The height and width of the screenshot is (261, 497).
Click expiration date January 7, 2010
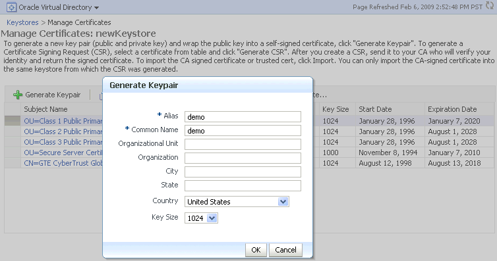pyautogui.click(x=454, y=153)
